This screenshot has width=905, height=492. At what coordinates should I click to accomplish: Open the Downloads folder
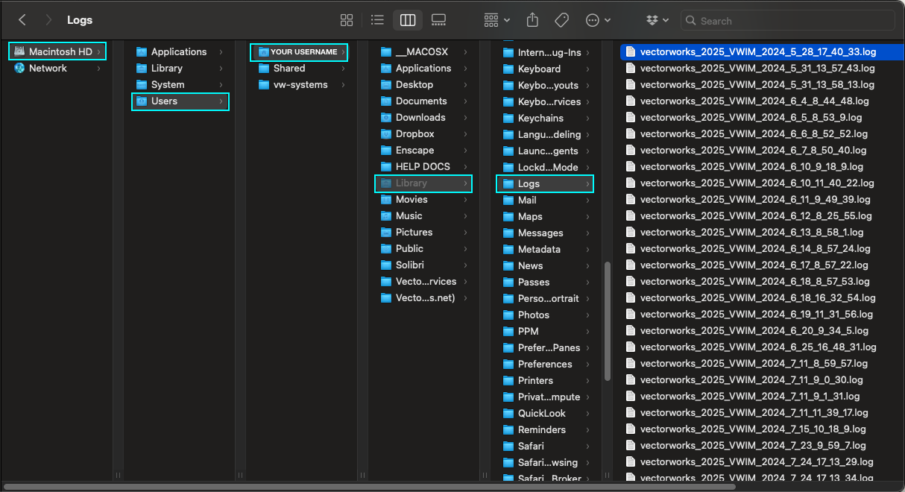[x=420, y=117]
